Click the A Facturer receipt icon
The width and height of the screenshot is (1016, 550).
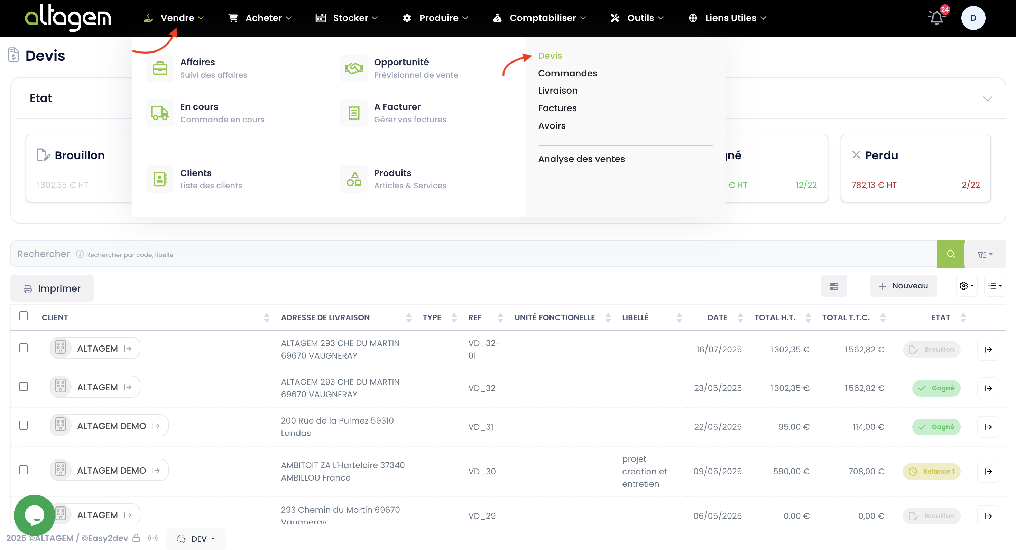pyautogui.click(x=354, y=113)
